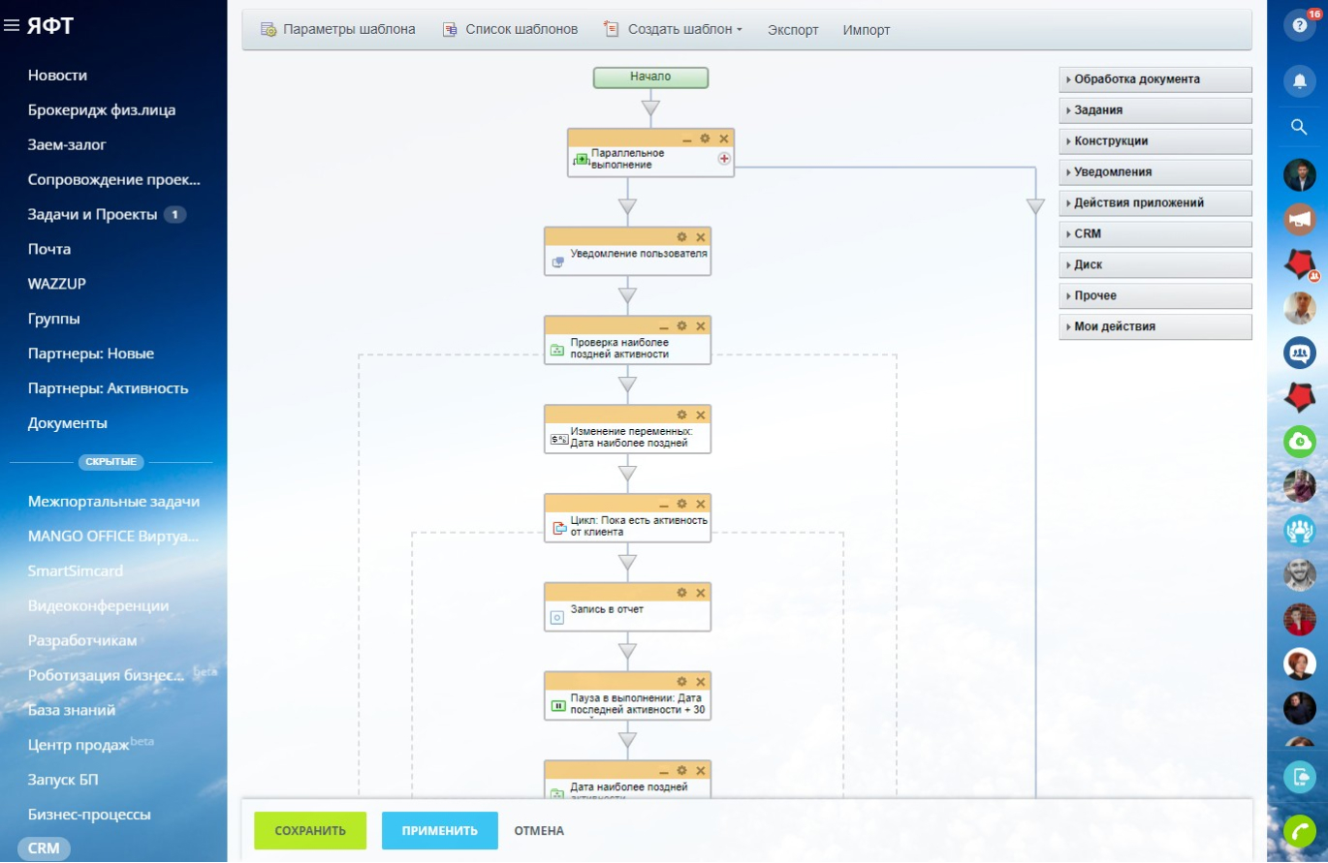This screenshot has height=863, width=1328.
Task: Open settings gear of Параллельное выполнение block
Action: pyautogui.click(x=705, y=139)
